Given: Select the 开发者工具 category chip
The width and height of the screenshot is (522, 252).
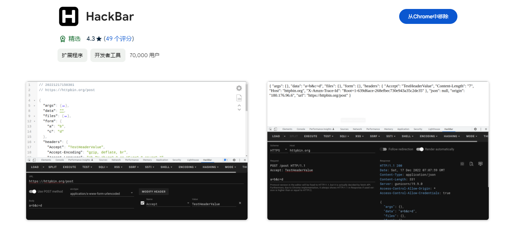Looking at the screenshot, I should [x=108, y=55].
